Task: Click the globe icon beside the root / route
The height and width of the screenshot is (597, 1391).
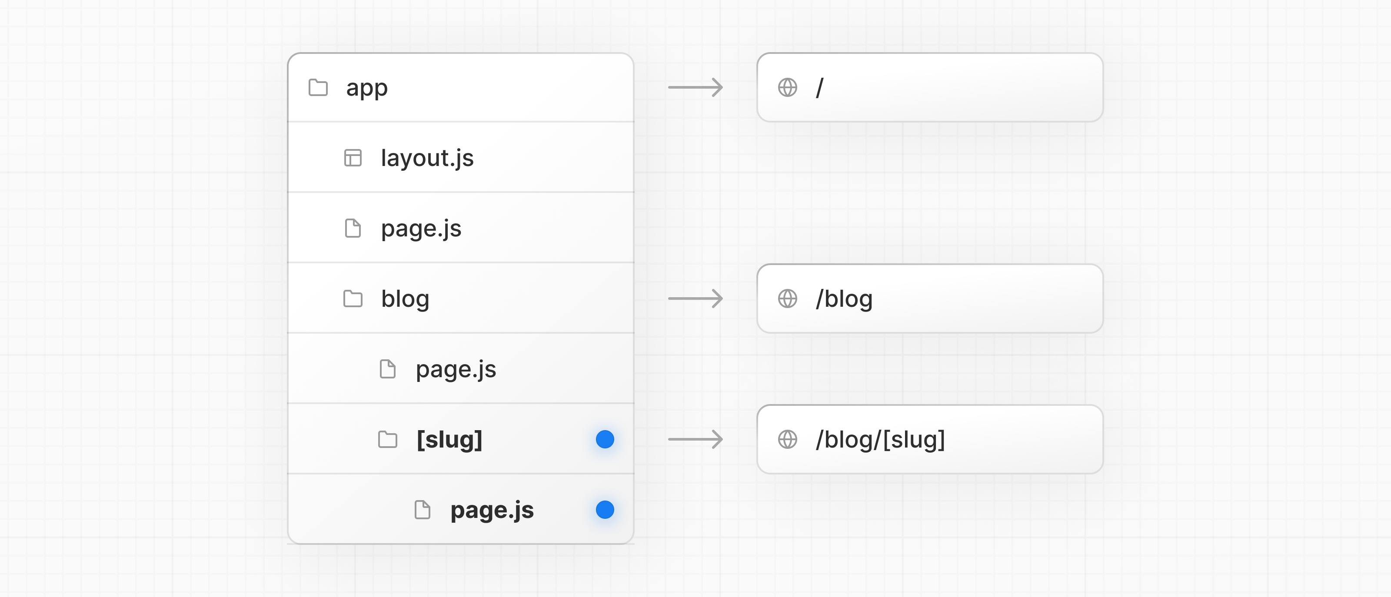Action: click(x=787, y=87)
